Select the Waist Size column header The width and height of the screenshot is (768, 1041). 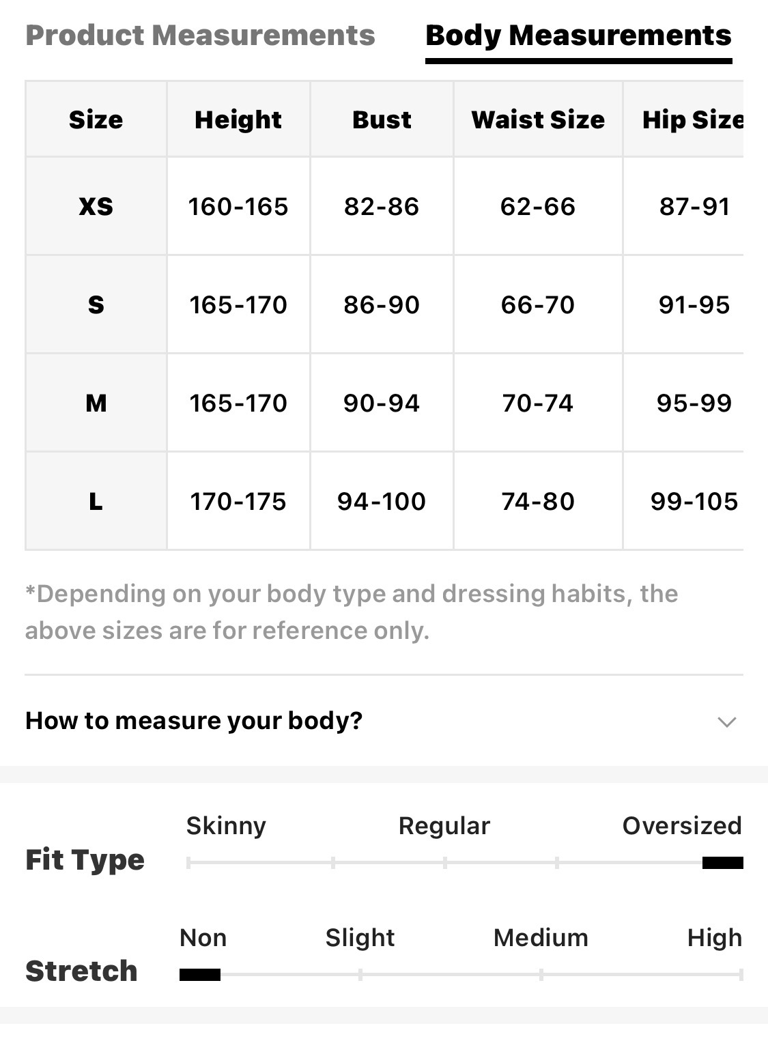pyautogui.click(x=538, y=119)
